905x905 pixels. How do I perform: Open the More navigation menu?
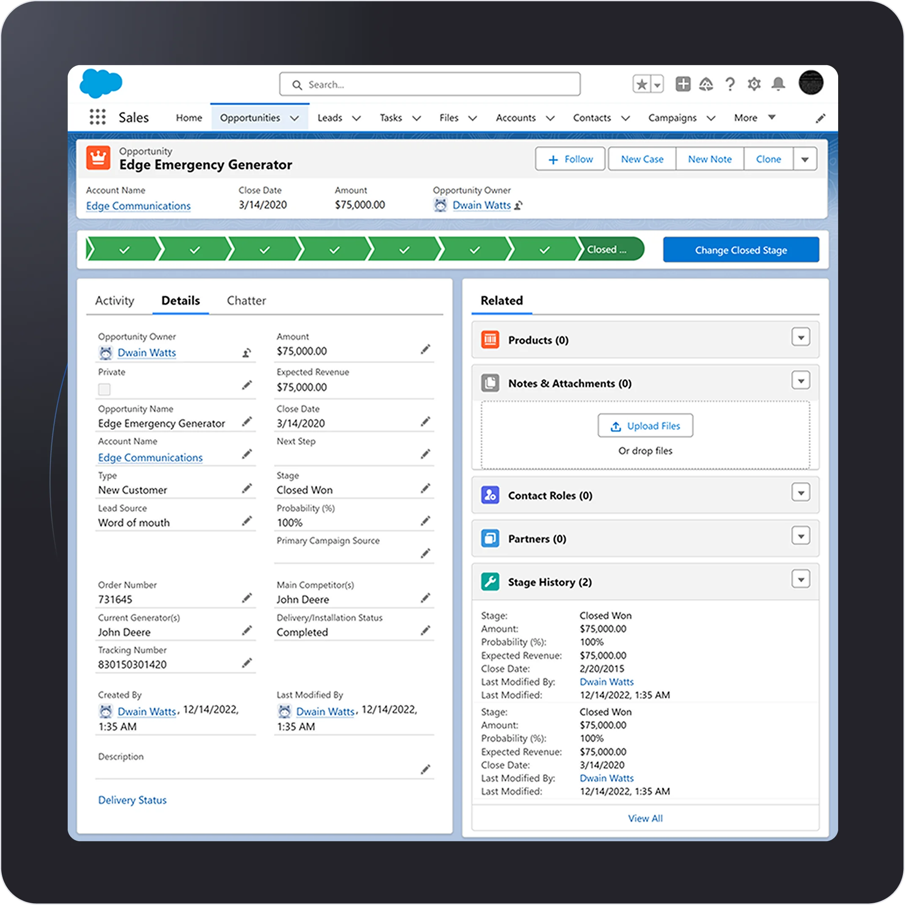click(755, 118)
